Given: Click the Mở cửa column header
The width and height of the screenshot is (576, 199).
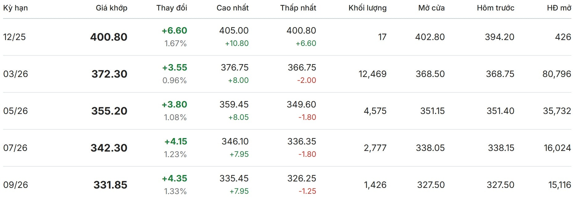Looking at the screenshot, I should coord(431,8).
